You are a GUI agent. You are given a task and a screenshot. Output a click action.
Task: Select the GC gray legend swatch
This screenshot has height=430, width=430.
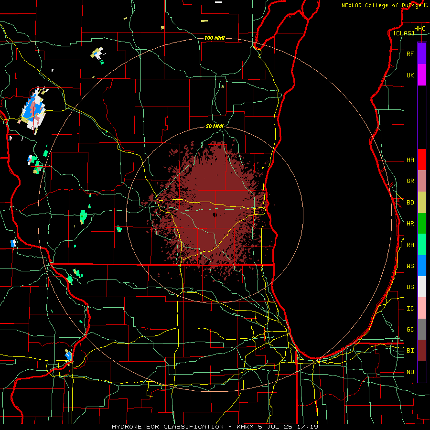[422, 329]
